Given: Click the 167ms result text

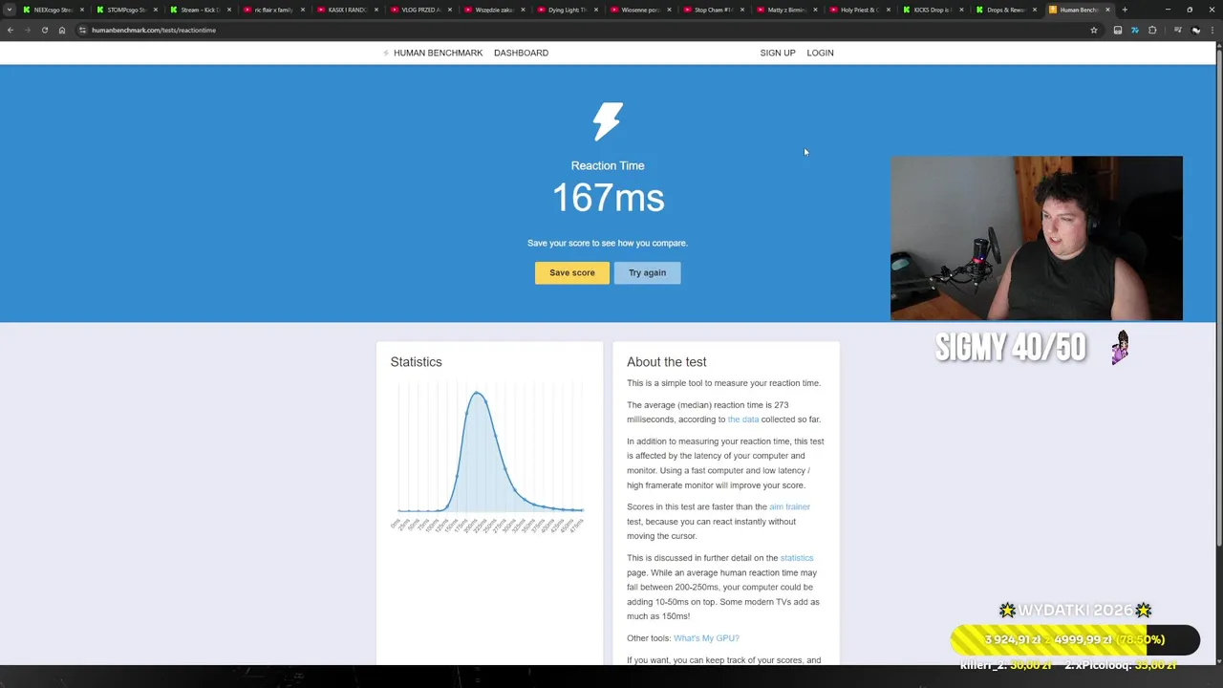Looking at the screenshot, I should tap(608, 198).
